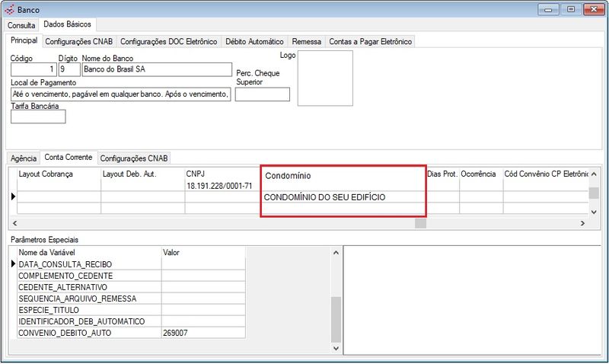This screenshot has height=364, width=609.
Task: Click the Local de Pagamento field
Action: tap(121, 94)
